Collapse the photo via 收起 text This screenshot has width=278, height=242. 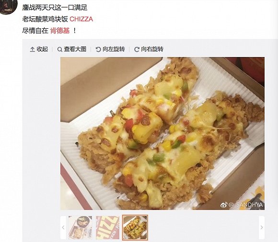tap(42, 49)
